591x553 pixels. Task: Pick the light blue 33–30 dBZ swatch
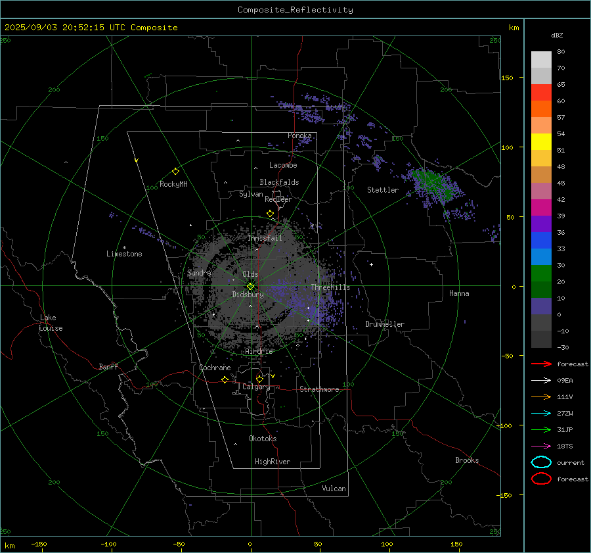click(541, 256)
